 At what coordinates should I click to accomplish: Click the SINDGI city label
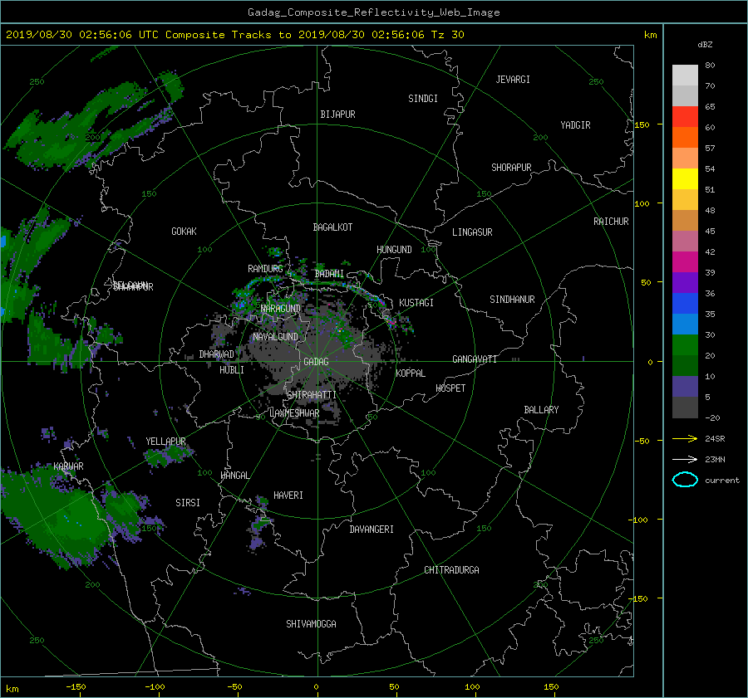pyautogui.click(x=423, y=99)
